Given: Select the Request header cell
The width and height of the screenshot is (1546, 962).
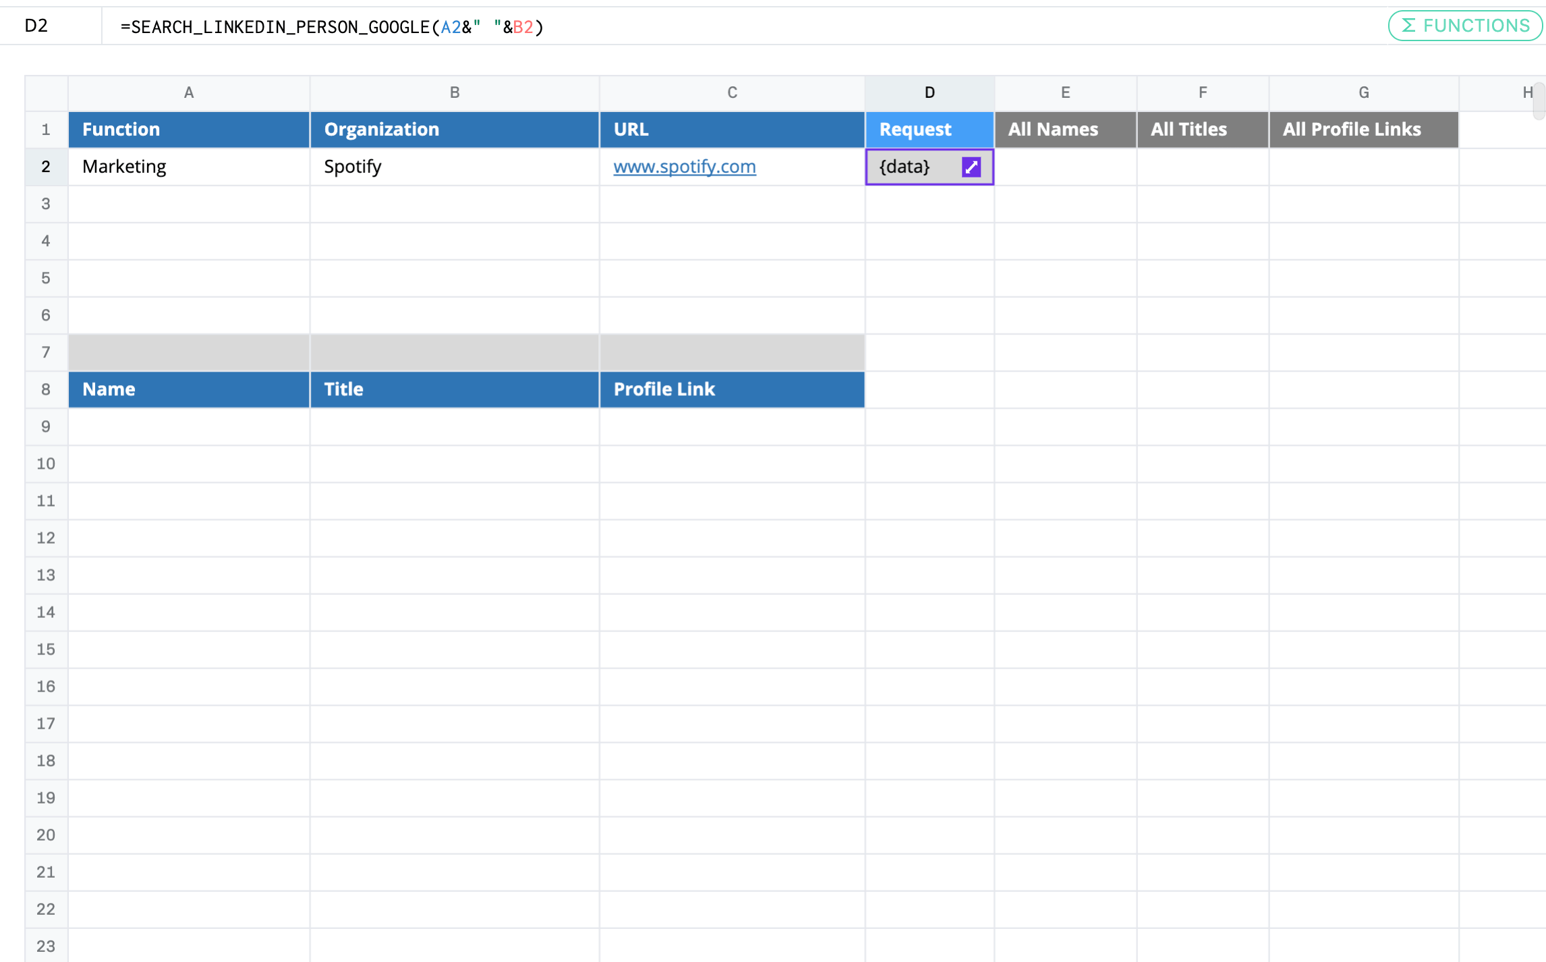Looking at the screenshot, I should pyautogui.click(x=929, y=130).
